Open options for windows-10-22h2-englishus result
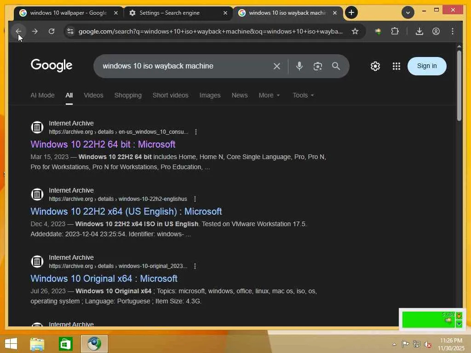The height and width of the screenshot is (353, 471). 195,199
